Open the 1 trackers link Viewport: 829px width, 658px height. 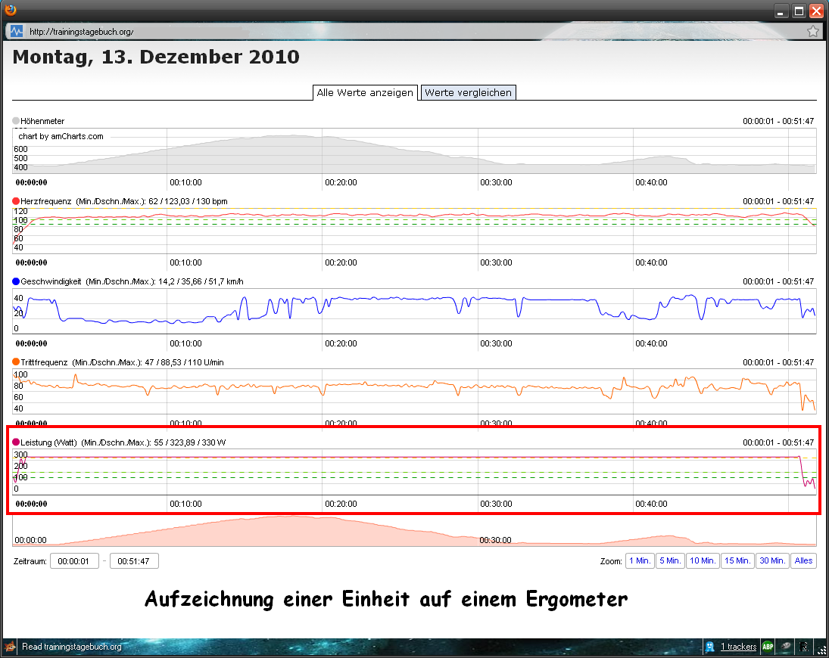(738, 647)
